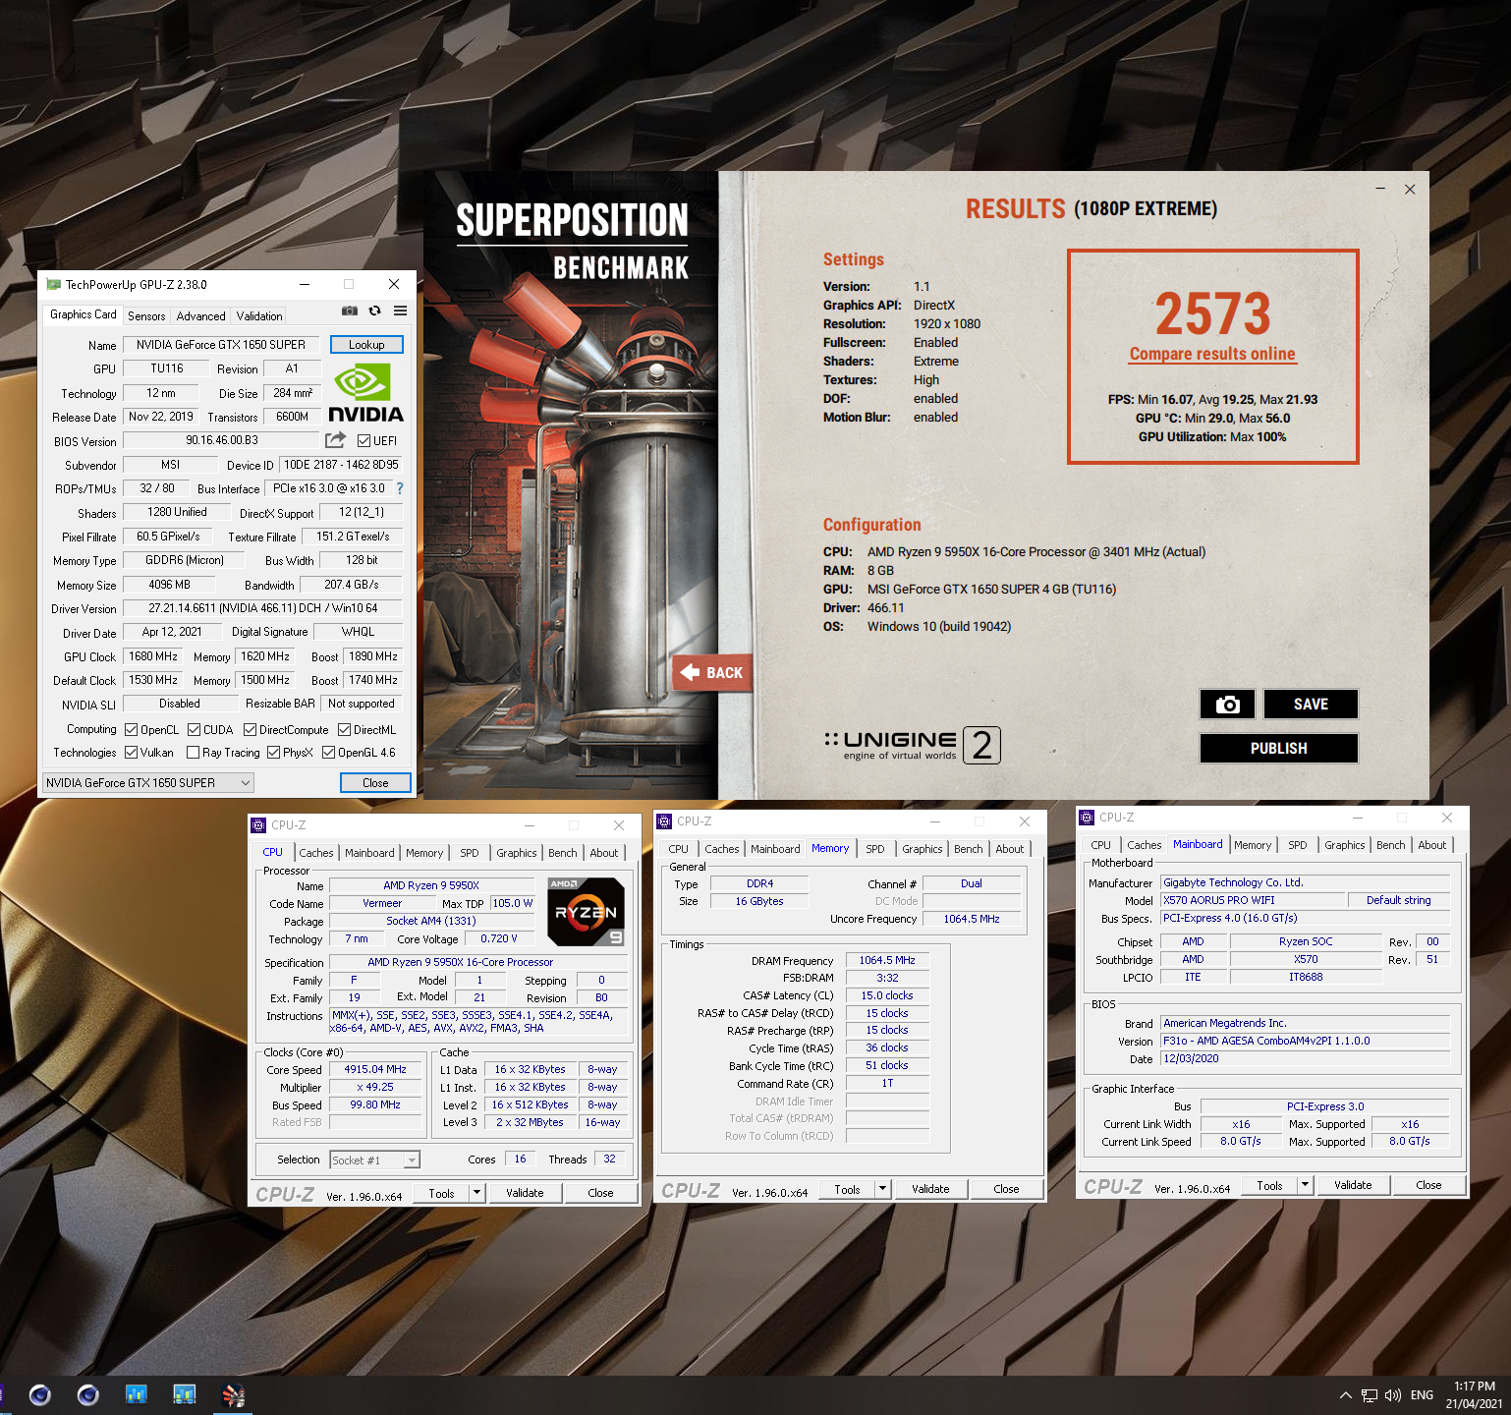Toggle the DirectML checkbox
The image size is (1511, 1415).
pyautogui.click(x=345, y=730)
